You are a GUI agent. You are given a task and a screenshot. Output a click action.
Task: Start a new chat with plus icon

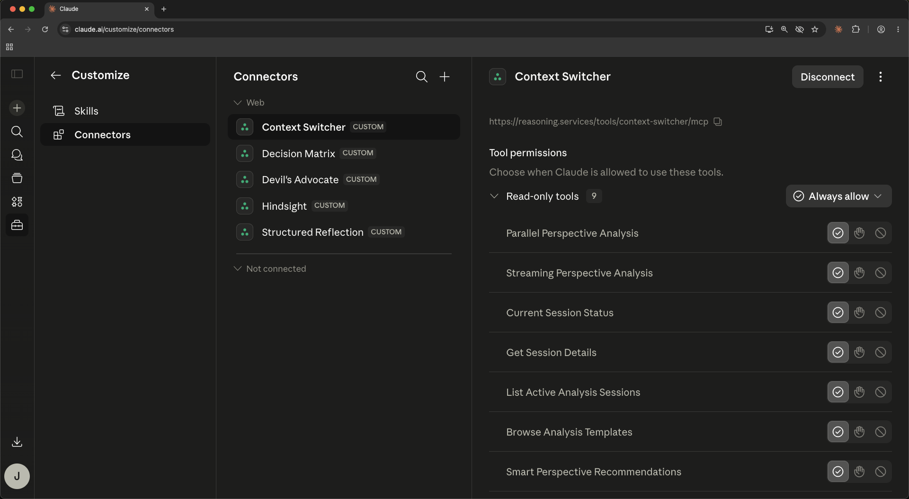17,108
